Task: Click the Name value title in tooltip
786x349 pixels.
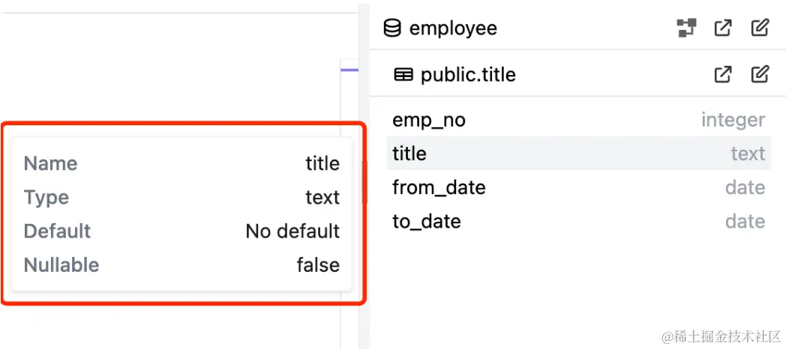Action: pyautogui.click(x=322, y=163)
